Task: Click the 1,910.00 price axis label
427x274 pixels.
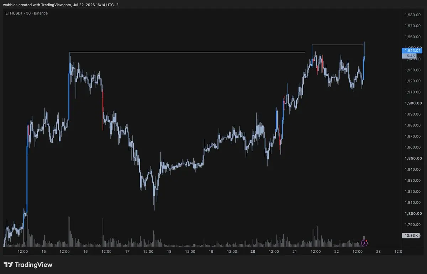Action: point(413,92)
